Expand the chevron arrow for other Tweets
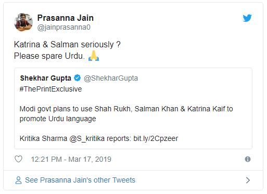 click(248, 180)
